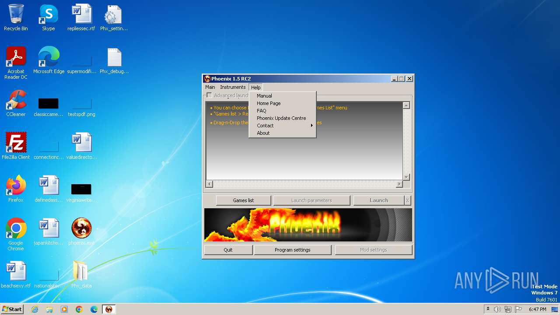This screenshot has height=315, width=560.
Task: Select virginiawrite black thumbnail icon
Action: click(81, 192)
